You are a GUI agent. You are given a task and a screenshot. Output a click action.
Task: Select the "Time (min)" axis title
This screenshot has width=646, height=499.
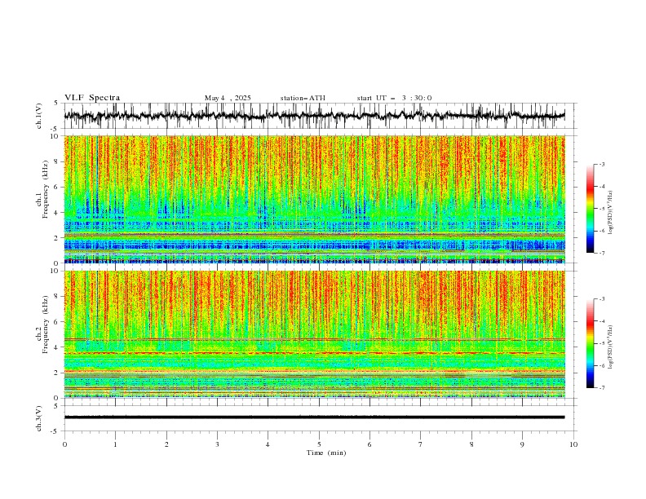pyautogui.click(x=326, y=453)
